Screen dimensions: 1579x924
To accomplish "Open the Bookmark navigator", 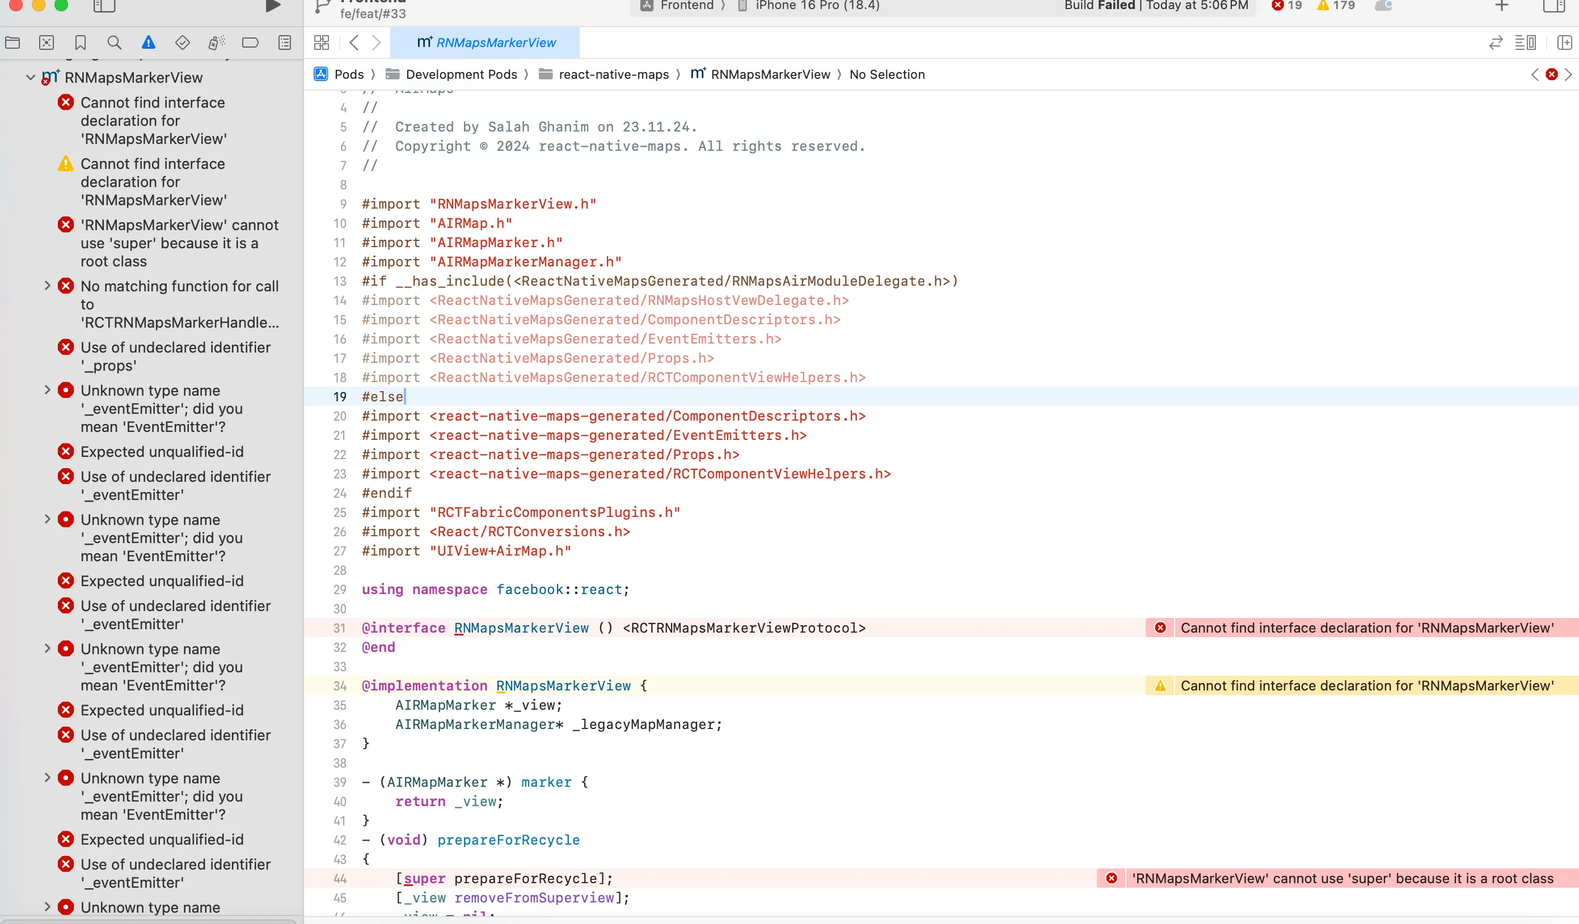I will point(80,43).
